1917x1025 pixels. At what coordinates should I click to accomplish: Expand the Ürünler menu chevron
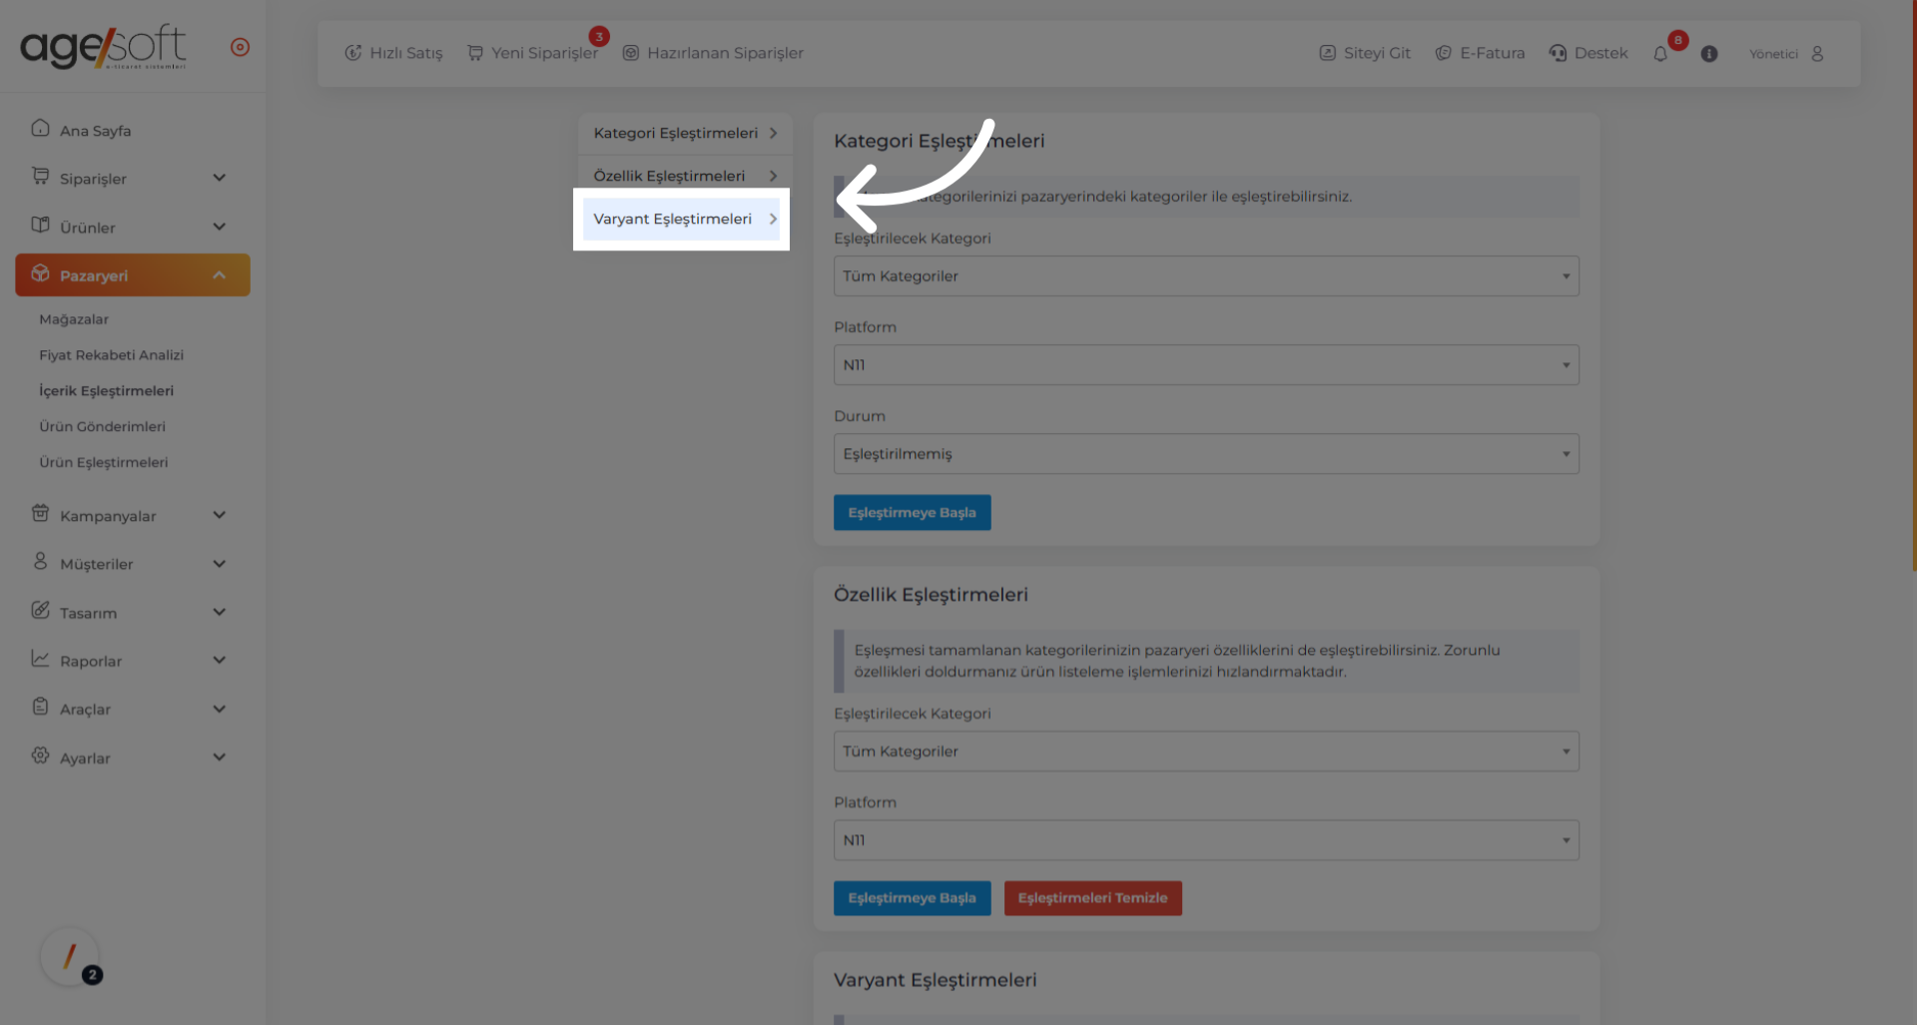click(x=220, y=227)
